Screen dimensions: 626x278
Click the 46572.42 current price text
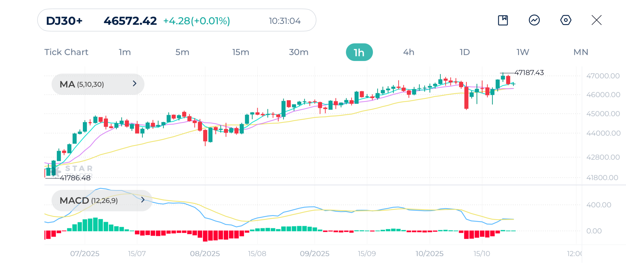130,21
